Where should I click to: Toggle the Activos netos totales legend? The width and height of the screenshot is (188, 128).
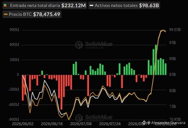tap(124, 5)
